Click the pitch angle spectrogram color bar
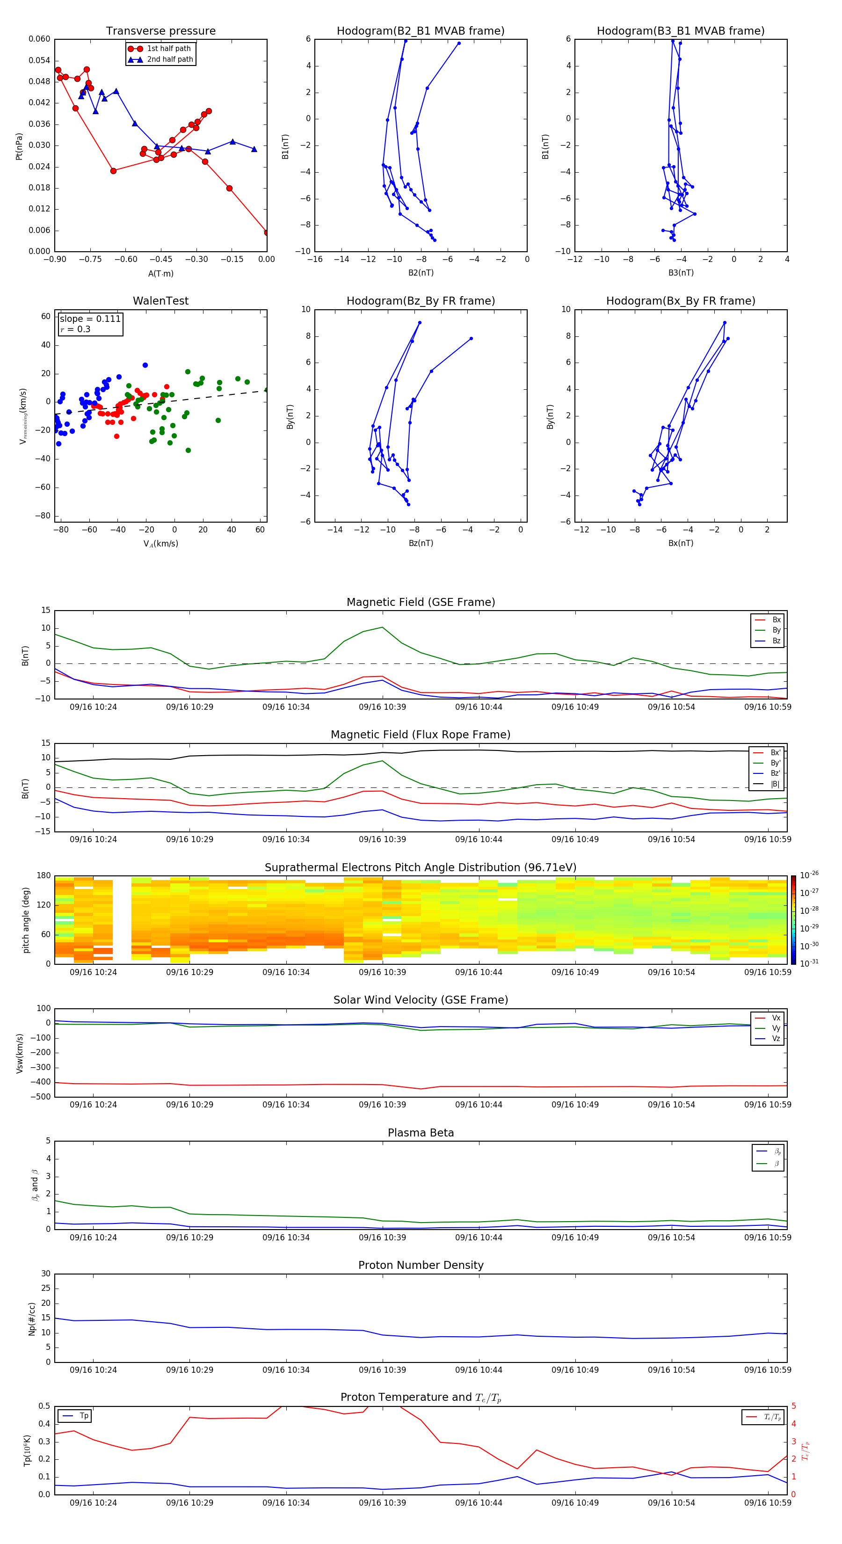This screenshot has width=842, height=1544. pos(793,920)
